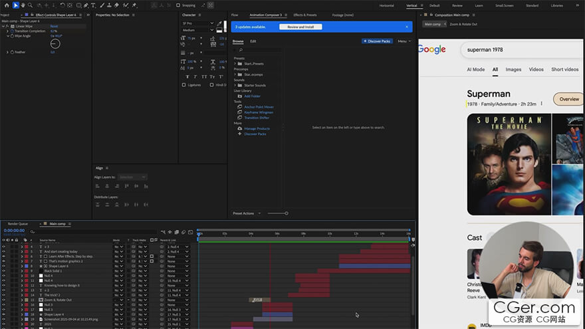The width and height of the screenshot is (585, 329).
Task: Expand the Starter Sounds folder
Action: point(235,86)
